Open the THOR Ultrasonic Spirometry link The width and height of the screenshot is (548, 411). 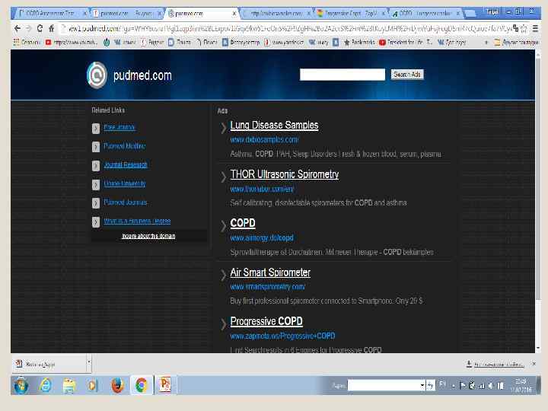click(x=285, y=174)
